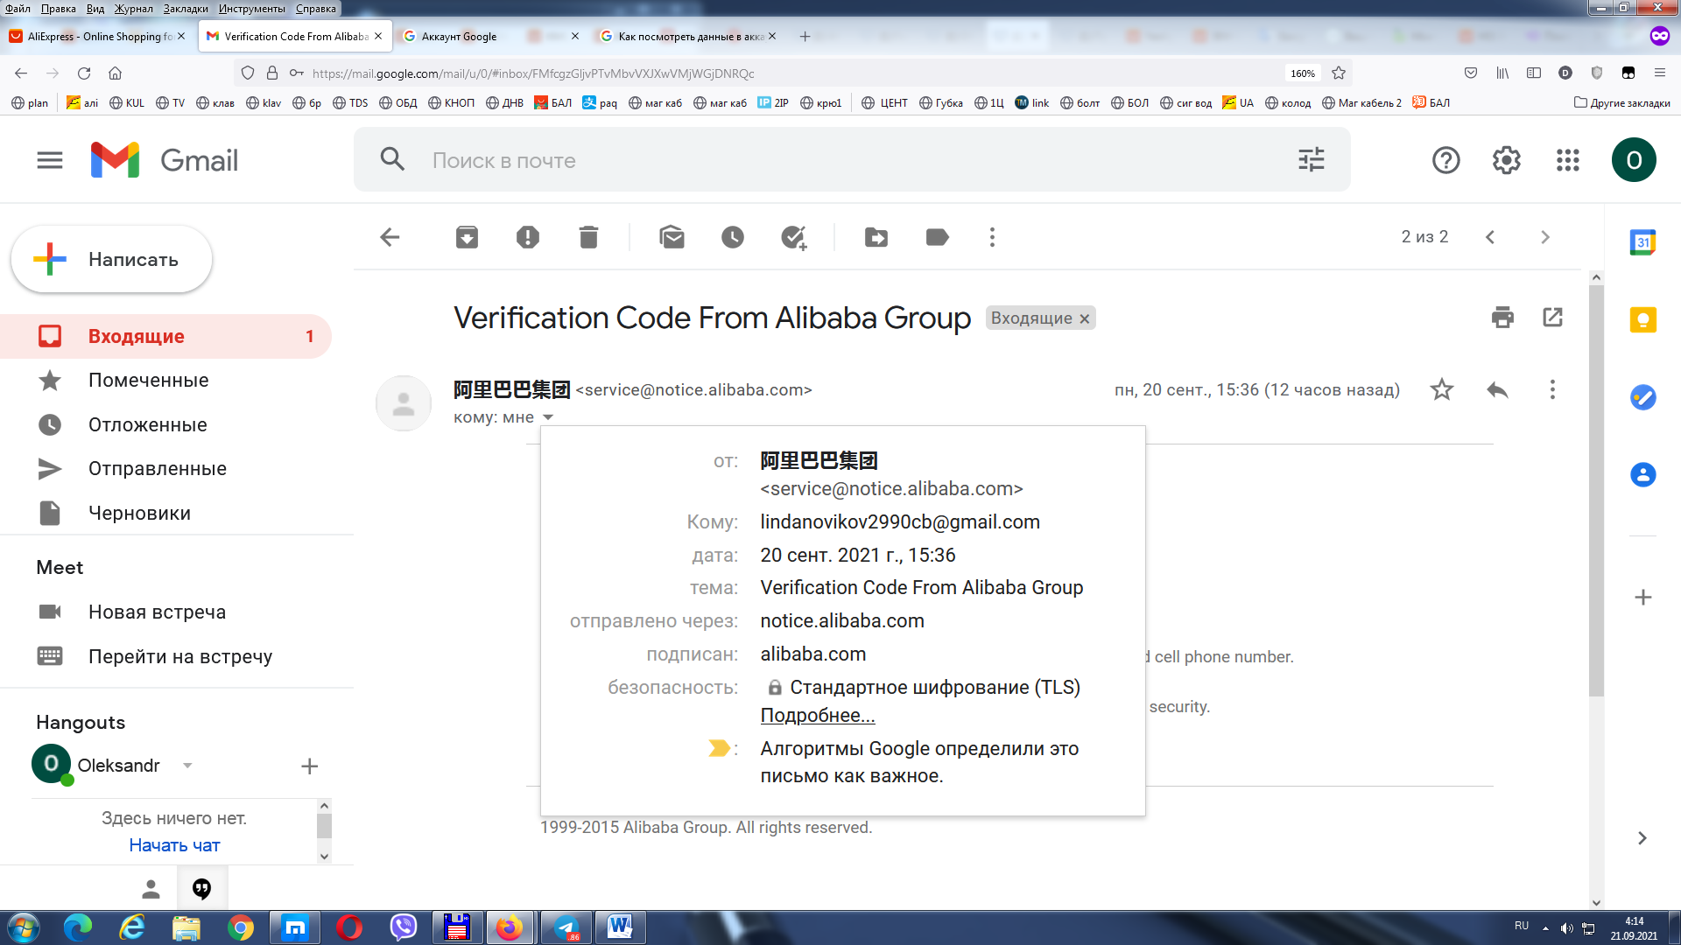Open email in new window
This screenshot has height=945, width=1681.
[1552, 318]
